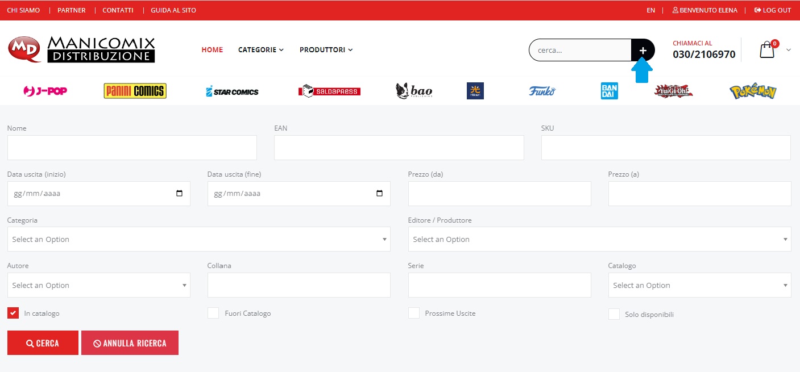Click the Funko brand logo

point(542,91)
